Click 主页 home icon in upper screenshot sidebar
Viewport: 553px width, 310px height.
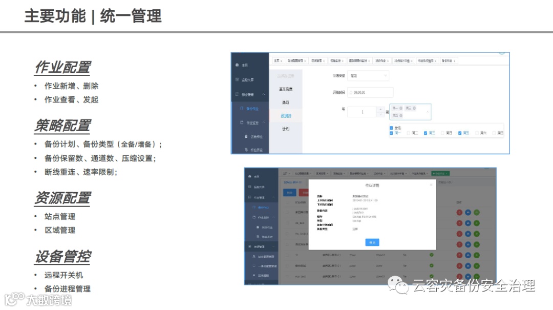pos(237,65)
